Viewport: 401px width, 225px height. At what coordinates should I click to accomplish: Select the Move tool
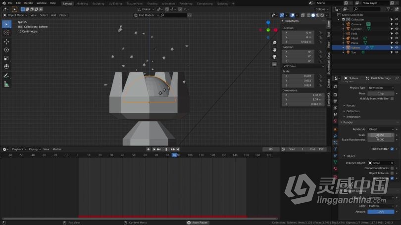click(6, 42)
